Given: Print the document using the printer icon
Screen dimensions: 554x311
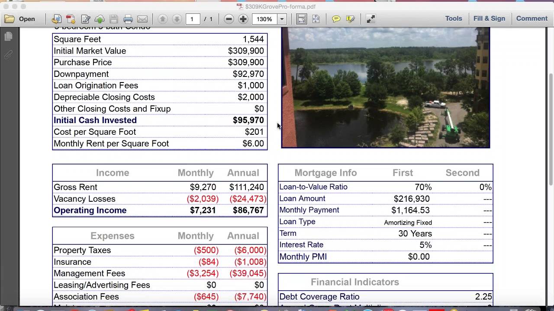Looking at the screenshot, I should [x=128, y=19].
